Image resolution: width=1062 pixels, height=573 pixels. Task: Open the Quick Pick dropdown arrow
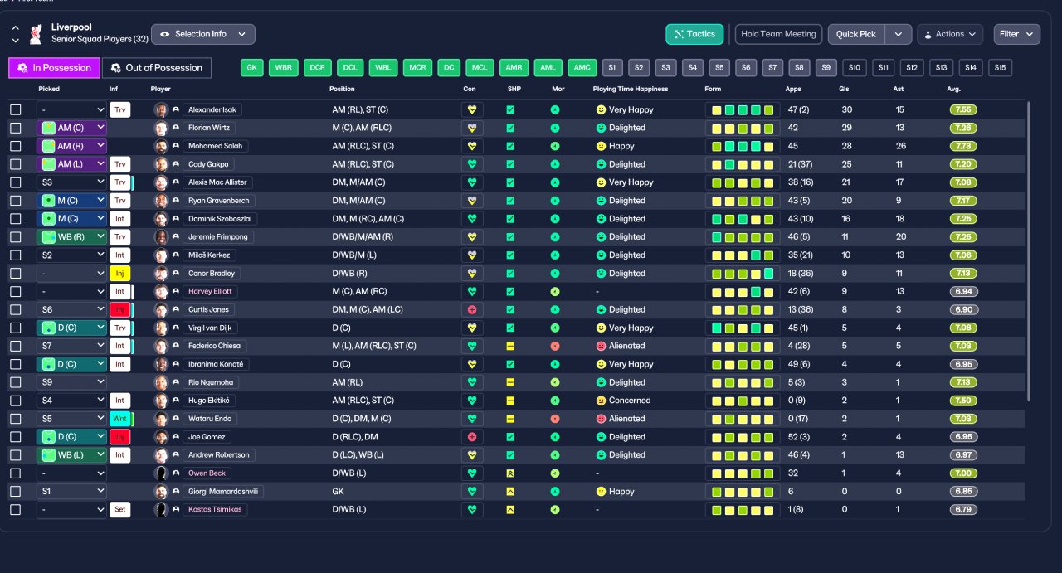click(x=898, y=34)
